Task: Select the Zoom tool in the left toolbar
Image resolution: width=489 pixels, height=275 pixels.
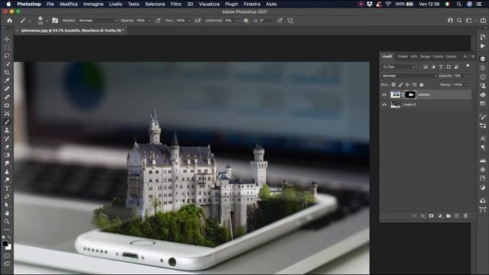Action: coord(7,222)
